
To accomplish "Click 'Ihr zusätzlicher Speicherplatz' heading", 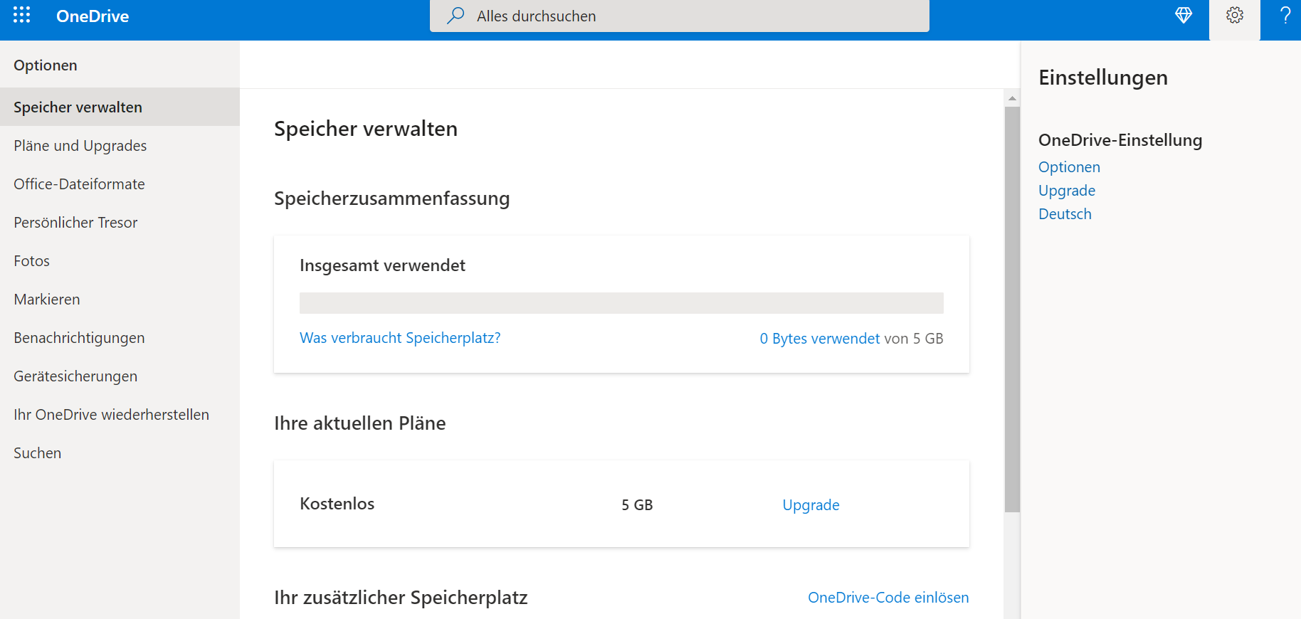I will coord(401,598).
